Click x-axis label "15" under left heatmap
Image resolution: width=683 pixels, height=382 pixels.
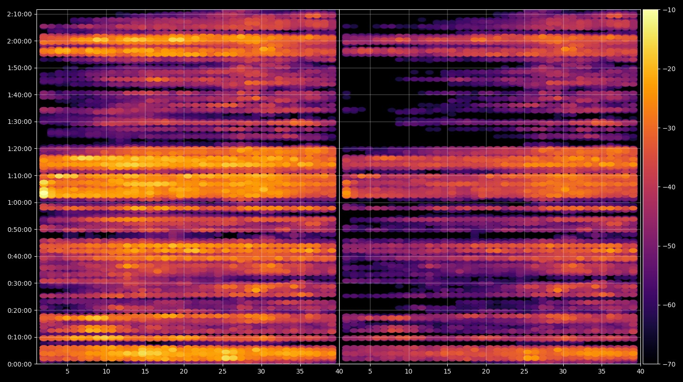coord(145,372)
